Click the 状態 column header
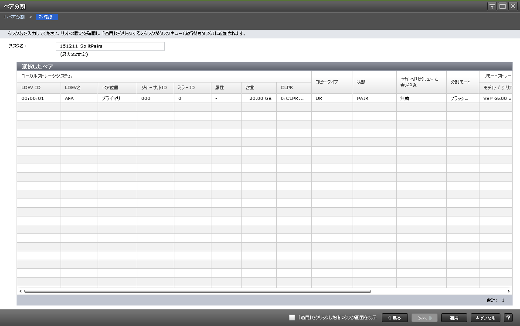Viewport: 520px width, 326px height. (x=374, y=82)
